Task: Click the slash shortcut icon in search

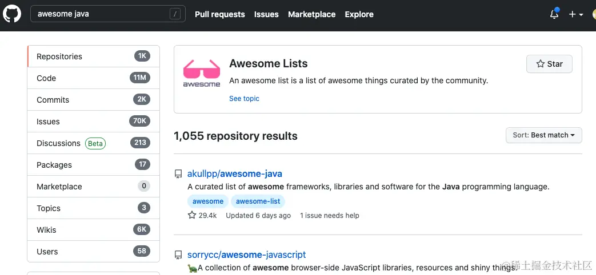Action: [x=175, y=14]
